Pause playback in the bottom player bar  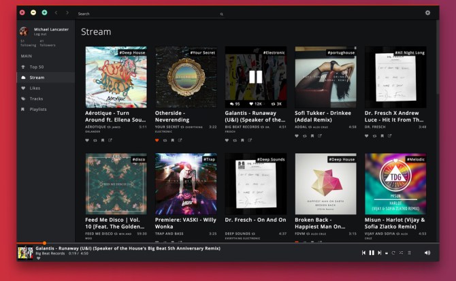pos(372,253)
